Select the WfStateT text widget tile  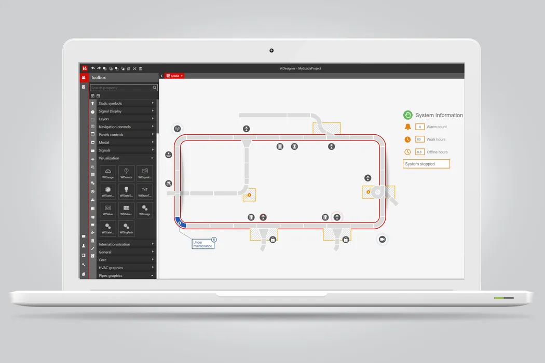[x=145, y=191]
